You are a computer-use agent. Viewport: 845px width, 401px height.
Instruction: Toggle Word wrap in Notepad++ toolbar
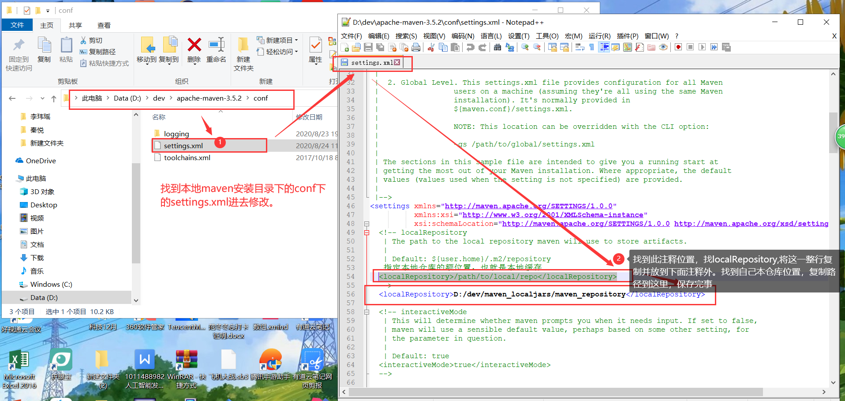(x=580, y=47)
